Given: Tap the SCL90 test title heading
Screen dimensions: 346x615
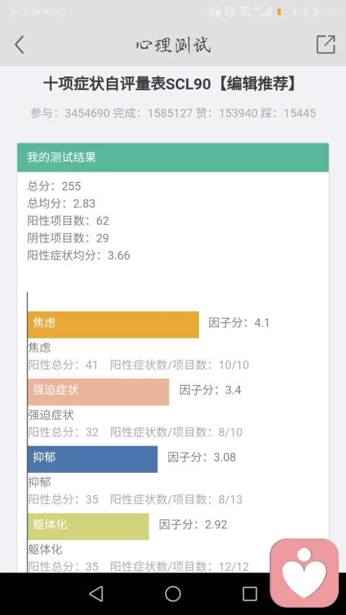Looking at the screenshot, I should coord(169,84).
